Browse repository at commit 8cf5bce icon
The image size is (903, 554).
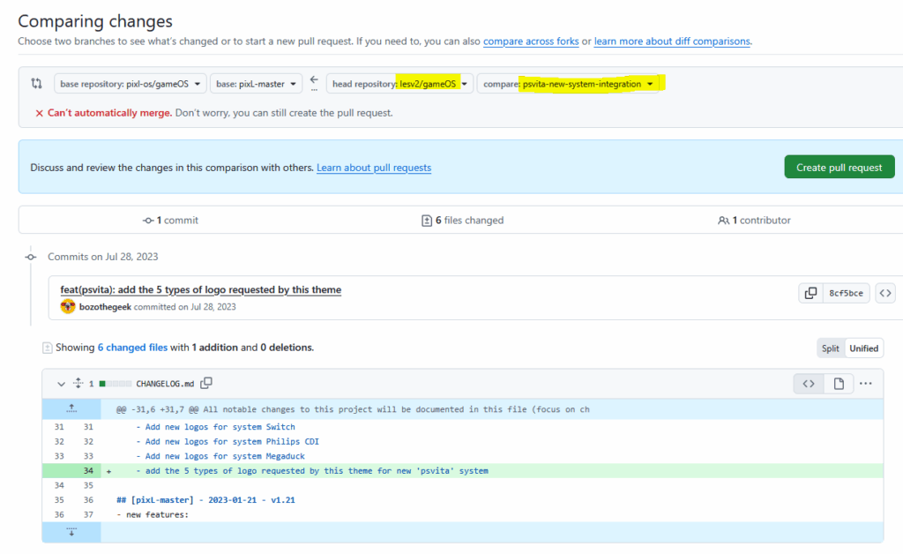tap(886, 294)
